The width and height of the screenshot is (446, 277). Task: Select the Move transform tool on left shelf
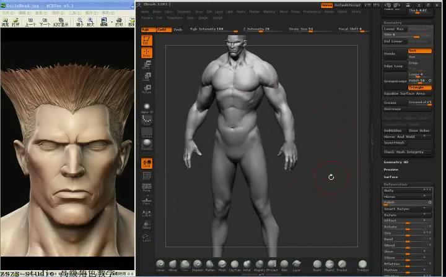click(147, 65)
